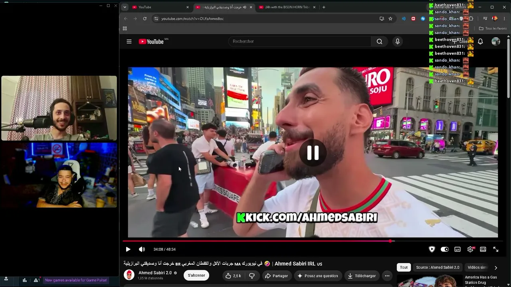Bookmark this page with the star

(390, 19)
